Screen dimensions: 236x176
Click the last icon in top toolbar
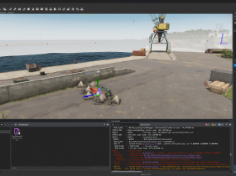[82, 9]
